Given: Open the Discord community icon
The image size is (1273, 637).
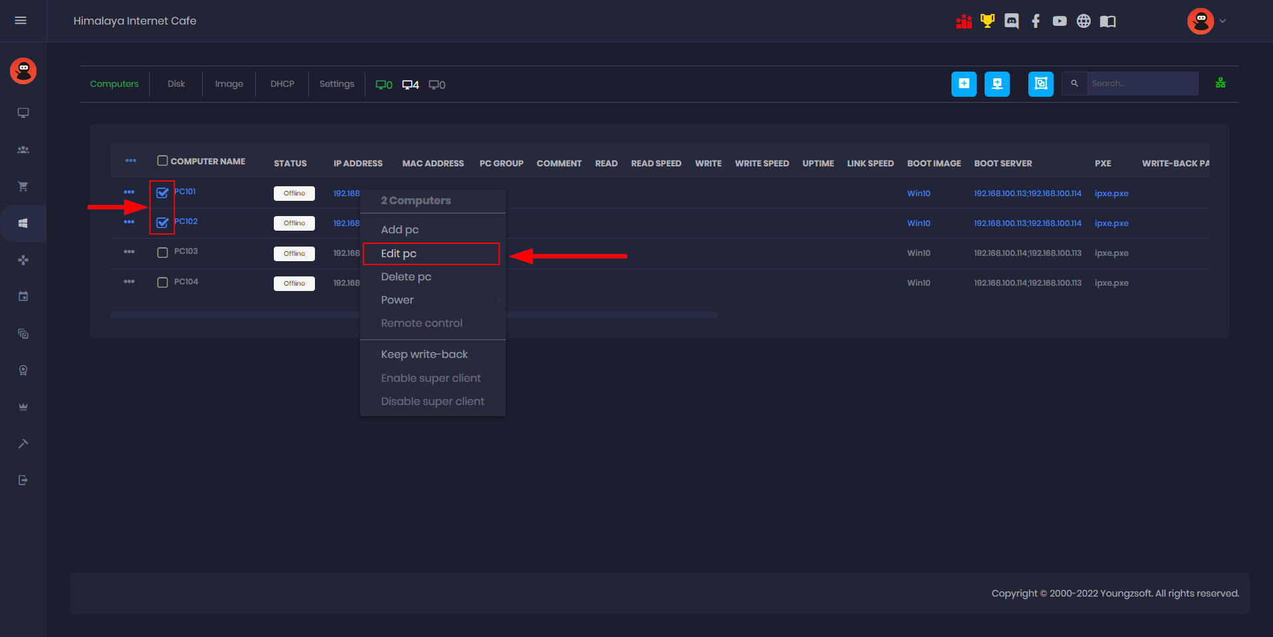Looking at the screenshot, I should (1011, 21).
